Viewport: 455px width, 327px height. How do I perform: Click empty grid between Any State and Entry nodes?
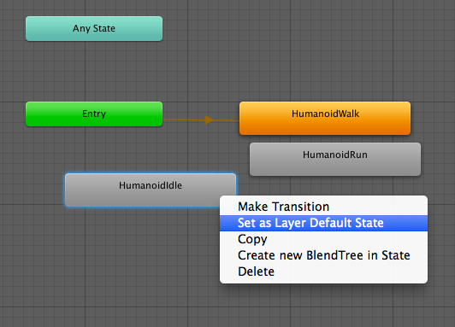pyautogui.click(x=94, y=71)
